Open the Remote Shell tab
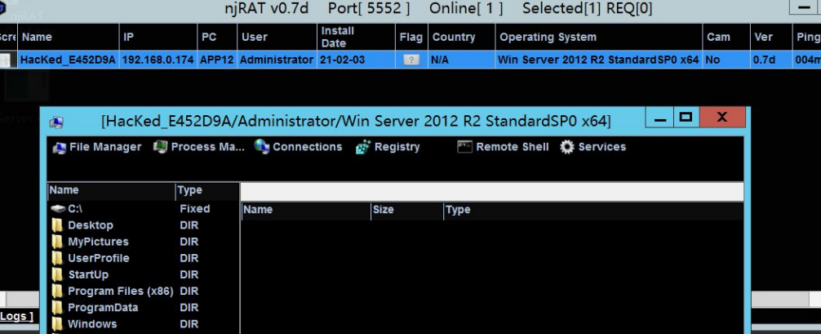Image resolution: width=821 pixels, height=334 pixels. [x=503, y=147]
